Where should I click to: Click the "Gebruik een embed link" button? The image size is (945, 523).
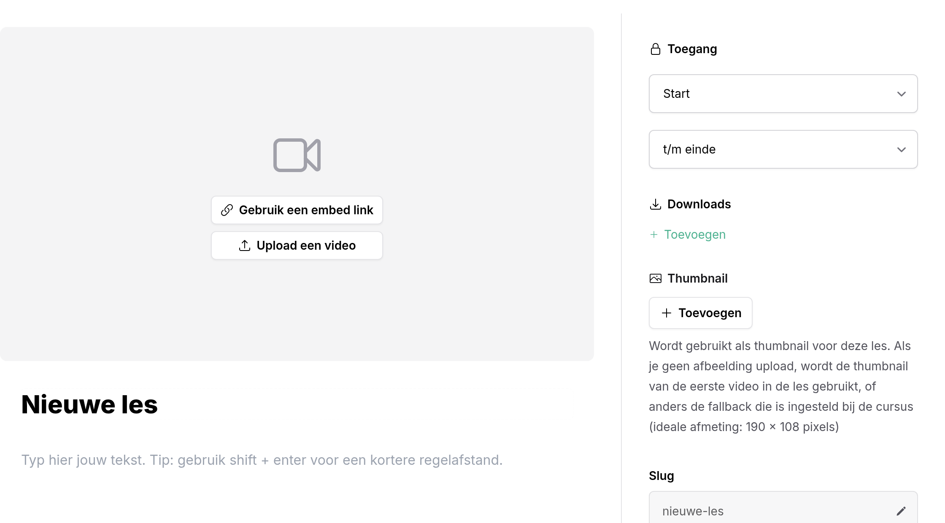click(297, 210)
